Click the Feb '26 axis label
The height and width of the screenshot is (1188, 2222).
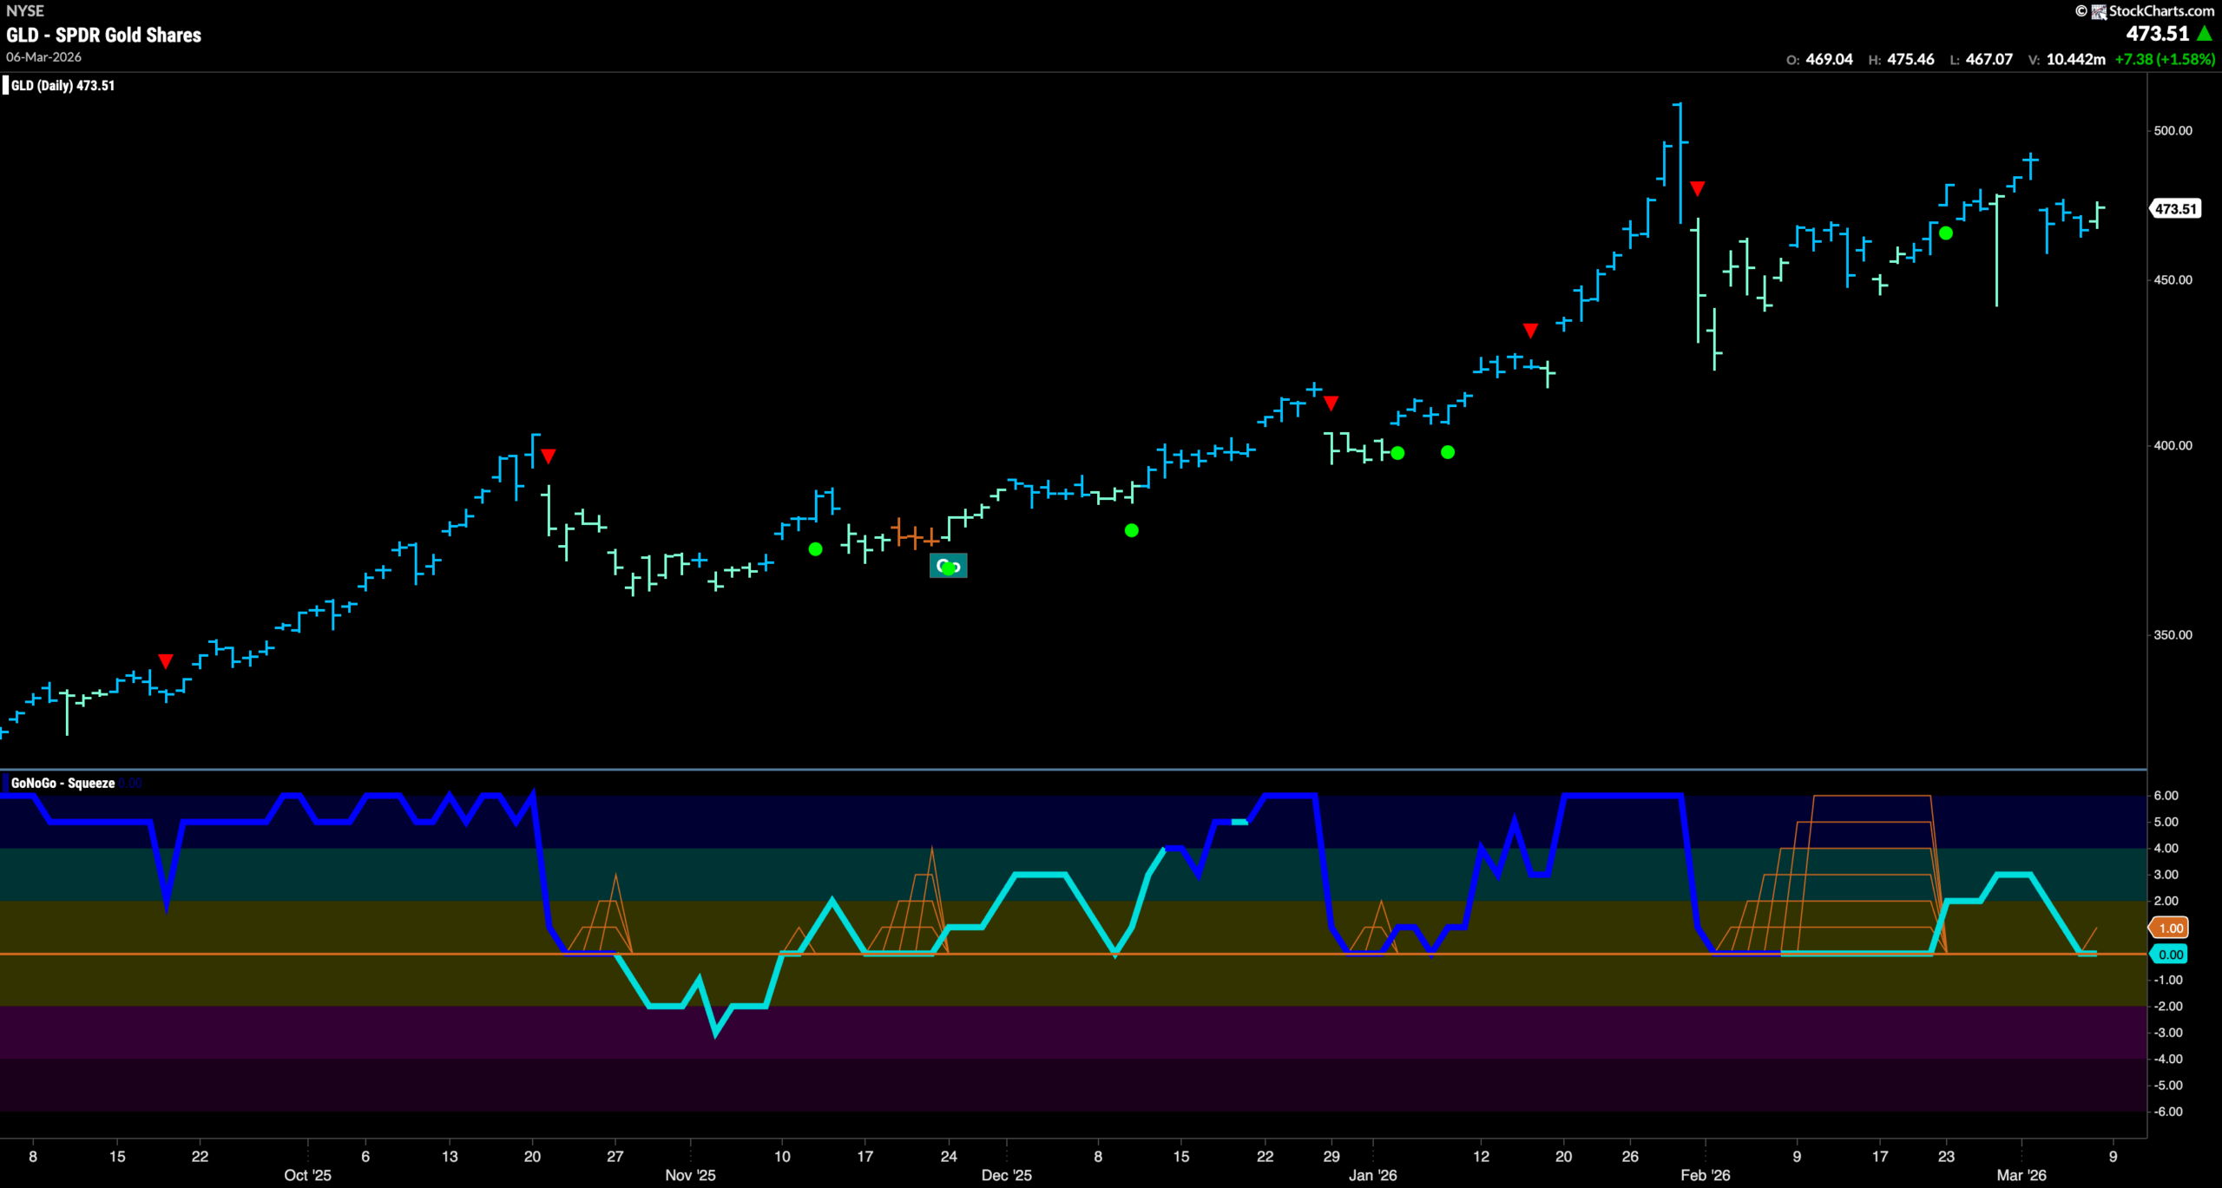coord(1705,1175)
